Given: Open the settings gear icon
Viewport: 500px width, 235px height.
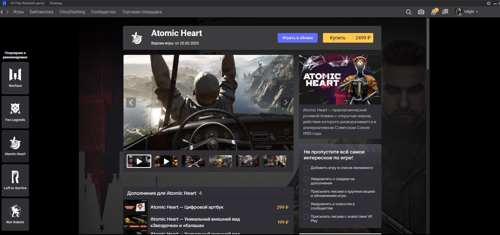Looking at the screenshot, I should pyautogui.click(x=489, y=3).
